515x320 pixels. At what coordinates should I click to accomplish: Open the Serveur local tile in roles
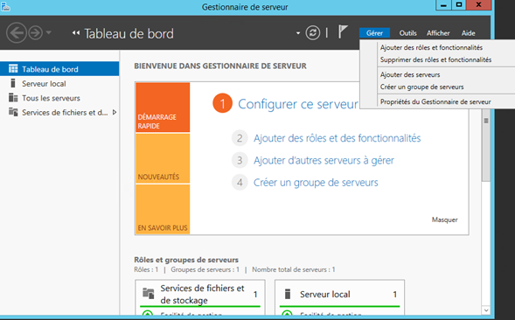(339, 295)
